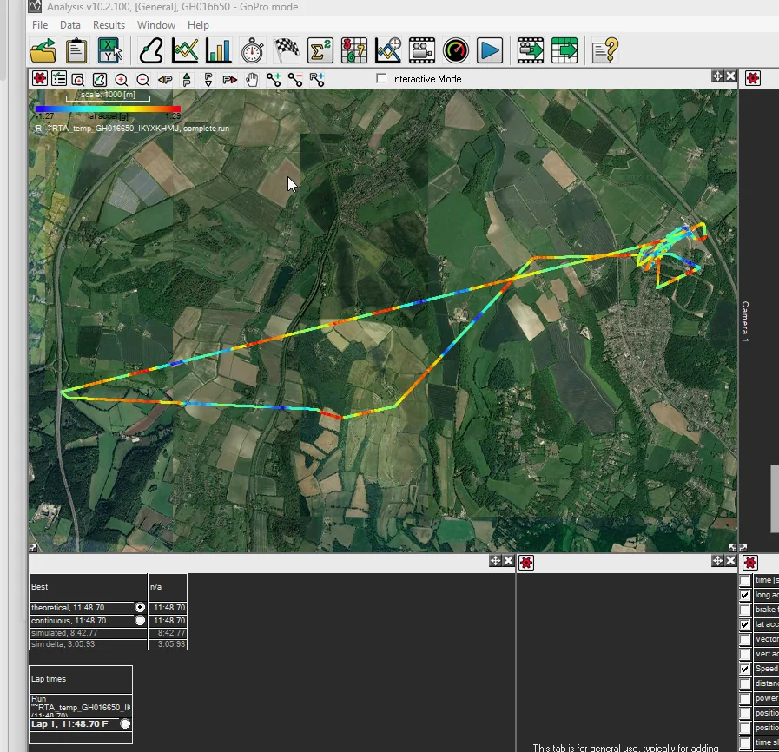Click the add marker node plus icon
Viewport: 779px width, 752px height.
coord(274,80)
